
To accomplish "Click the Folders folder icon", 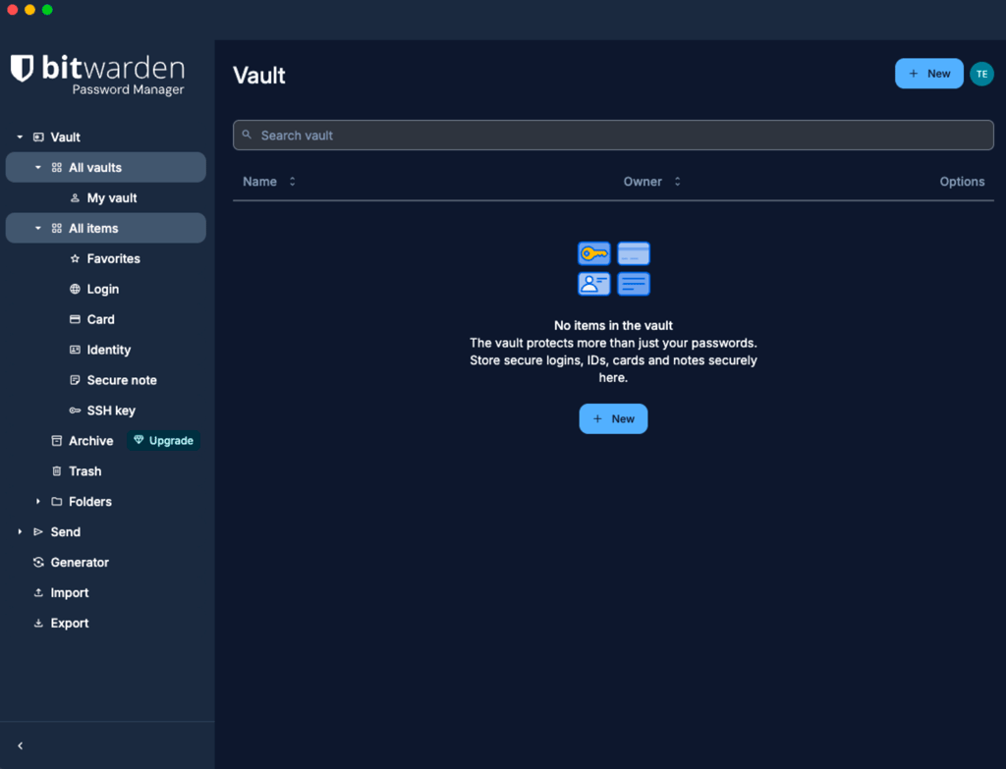I will [x=56, y=502].
